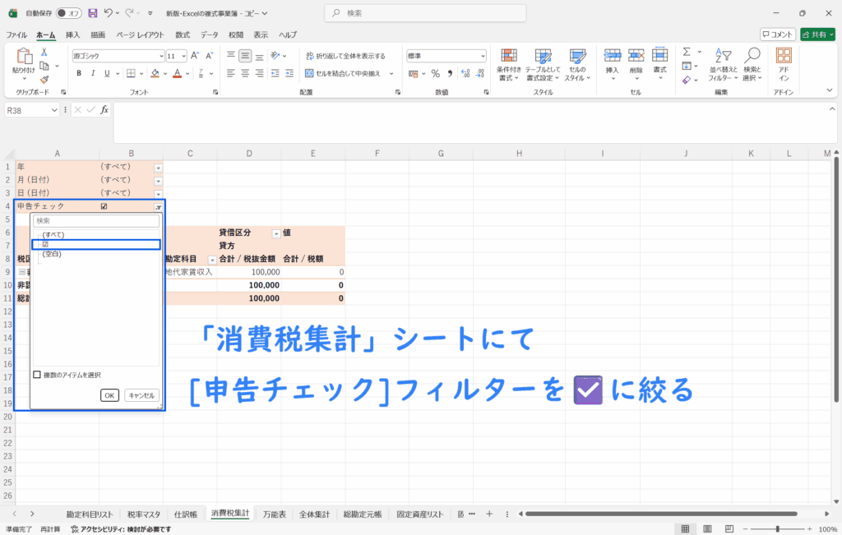Click the Cut scissors icon
Image resolution: width=842 pixels, height=535 pixels.
[x=44, y=52]
